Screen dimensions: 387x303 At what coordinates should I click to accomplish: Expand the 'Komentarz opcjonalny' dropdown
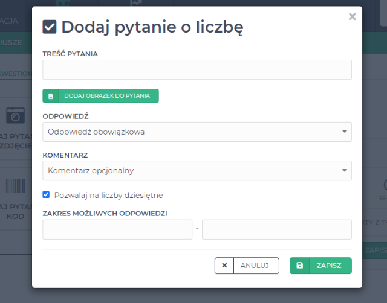(197, 170)
